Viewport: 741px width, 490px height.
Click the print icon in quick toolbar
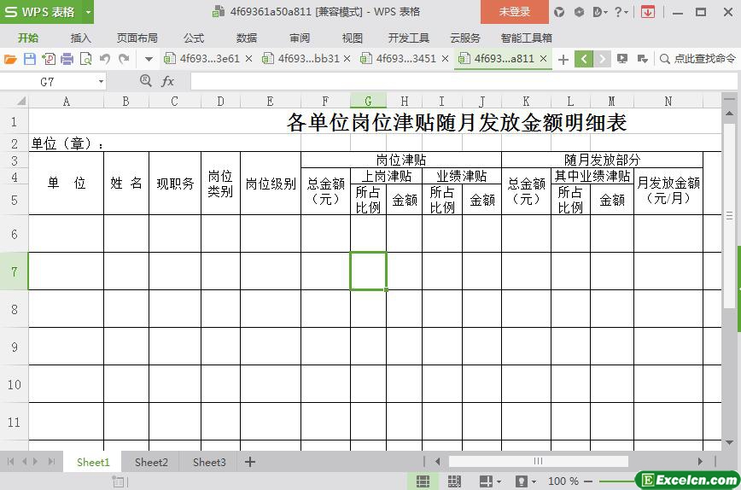[67, 59]
